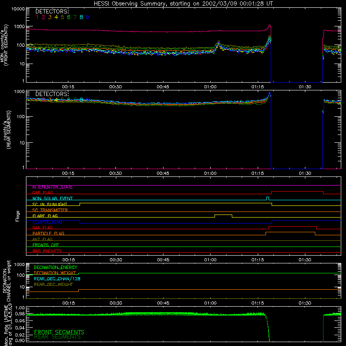The image size is (346, 346).
Task: Click the 'SAA_FLAG' label
Action: coord(42,227)
